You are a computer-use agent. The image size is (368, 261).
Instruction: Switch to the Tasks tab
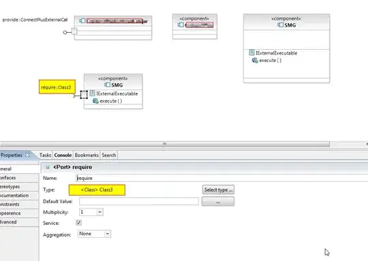45,155
